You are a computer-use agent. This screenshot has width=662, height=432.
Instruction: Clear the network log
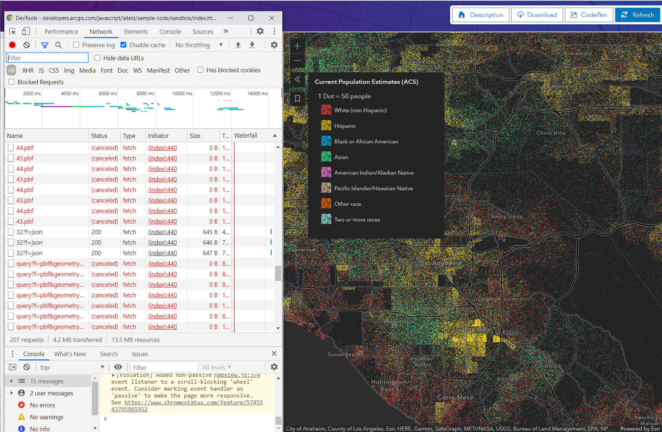coord(27,45)
